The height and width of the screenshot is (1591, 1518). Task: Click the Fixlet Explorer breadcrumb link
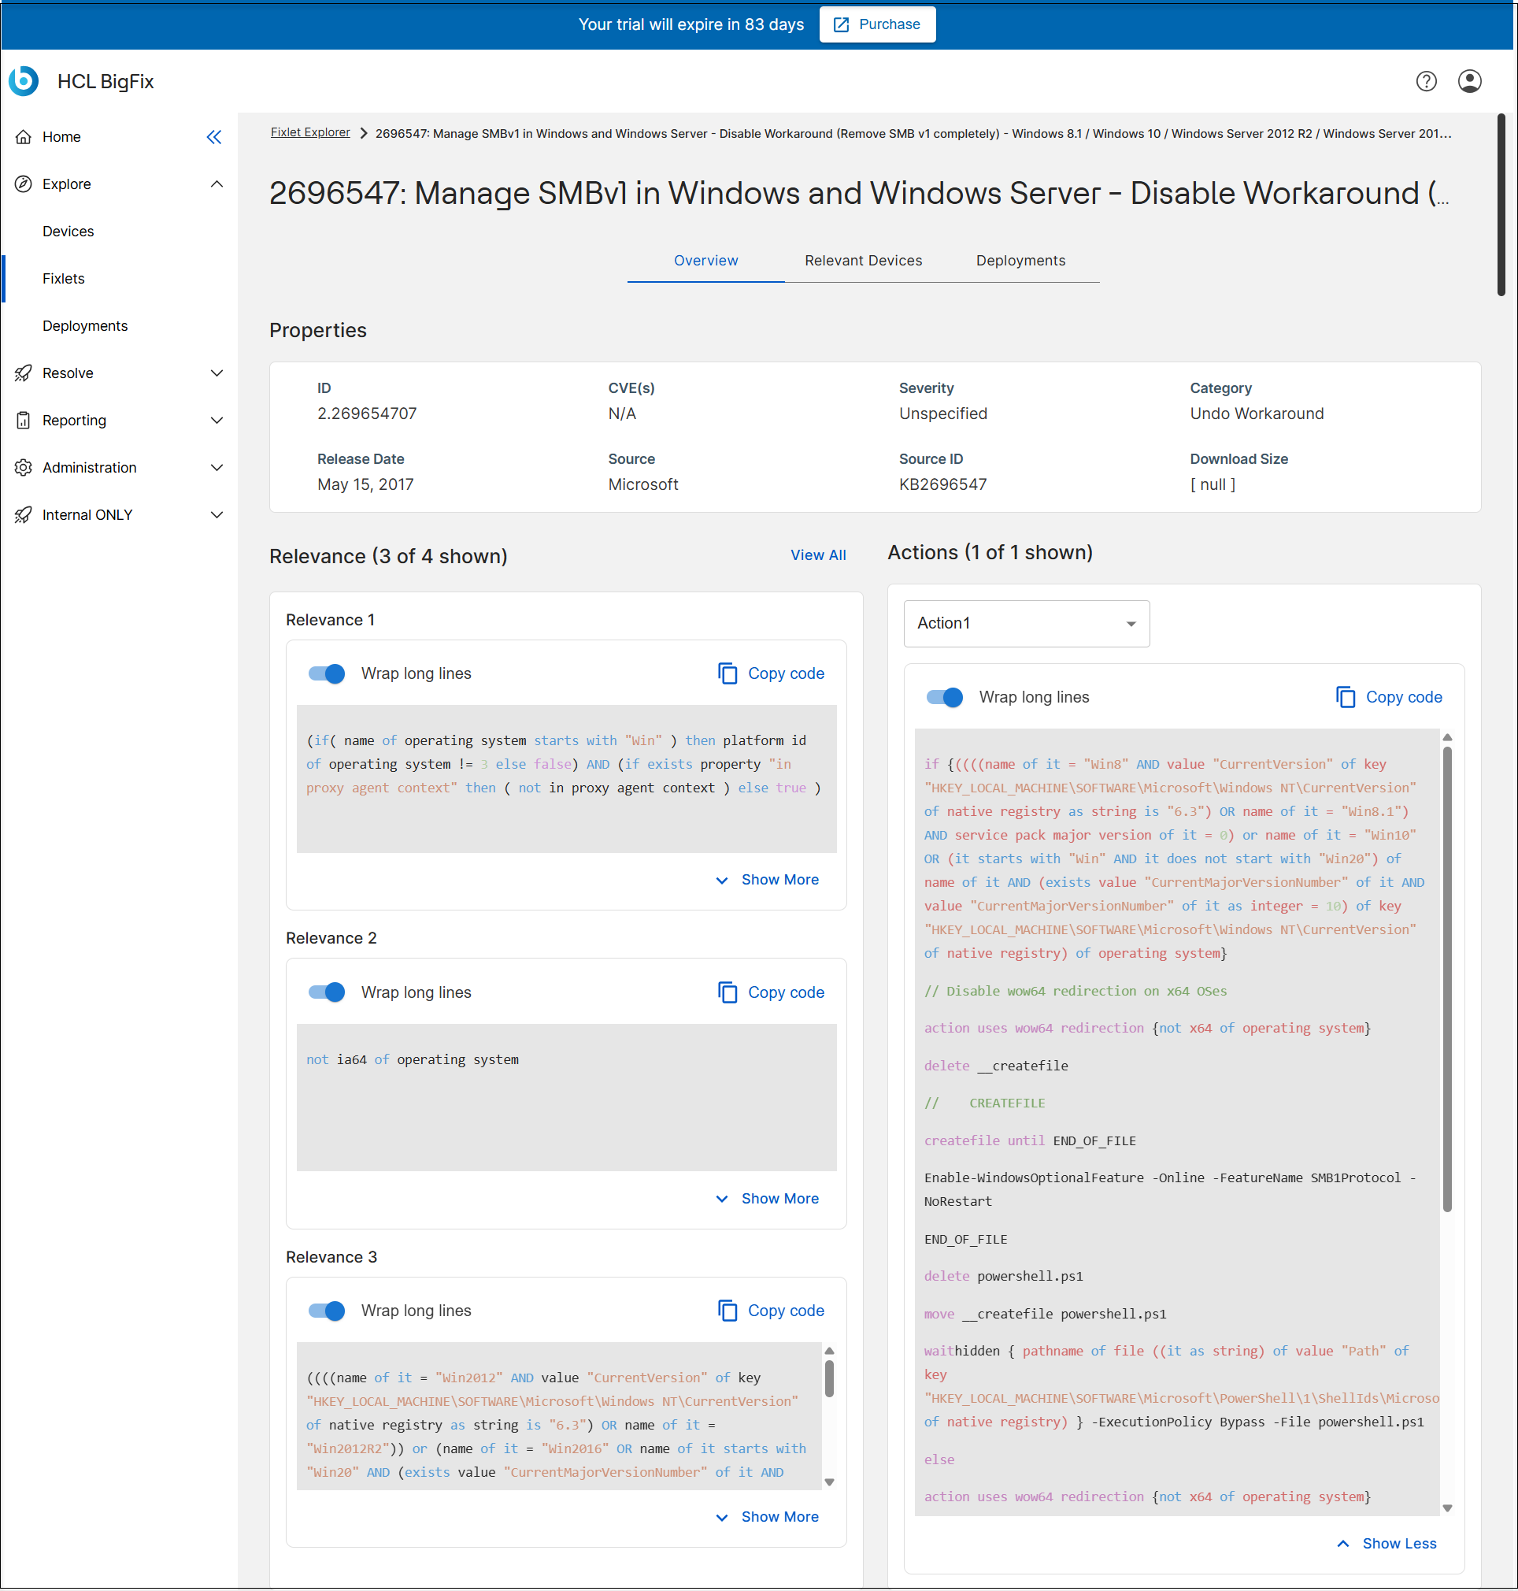click(310, 132)
